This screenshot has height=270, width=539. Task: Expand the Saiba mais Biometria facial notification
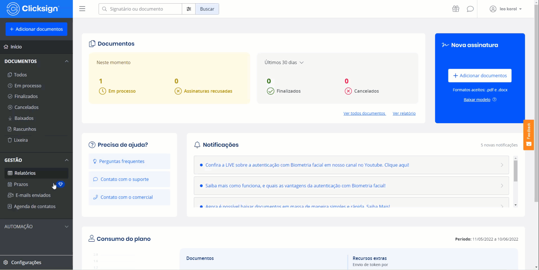351,186
